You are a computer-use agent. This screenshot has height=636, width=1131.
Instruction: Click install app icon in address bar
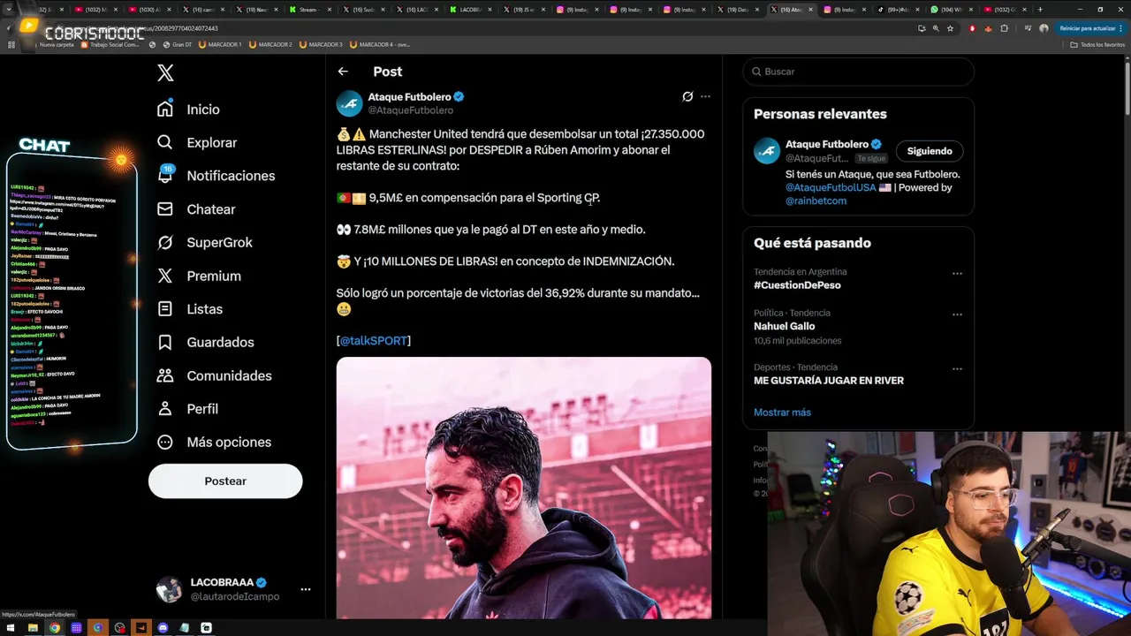pos(922,28)
